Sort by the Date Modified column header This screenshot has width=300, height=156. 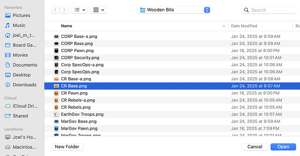[244, 26]
